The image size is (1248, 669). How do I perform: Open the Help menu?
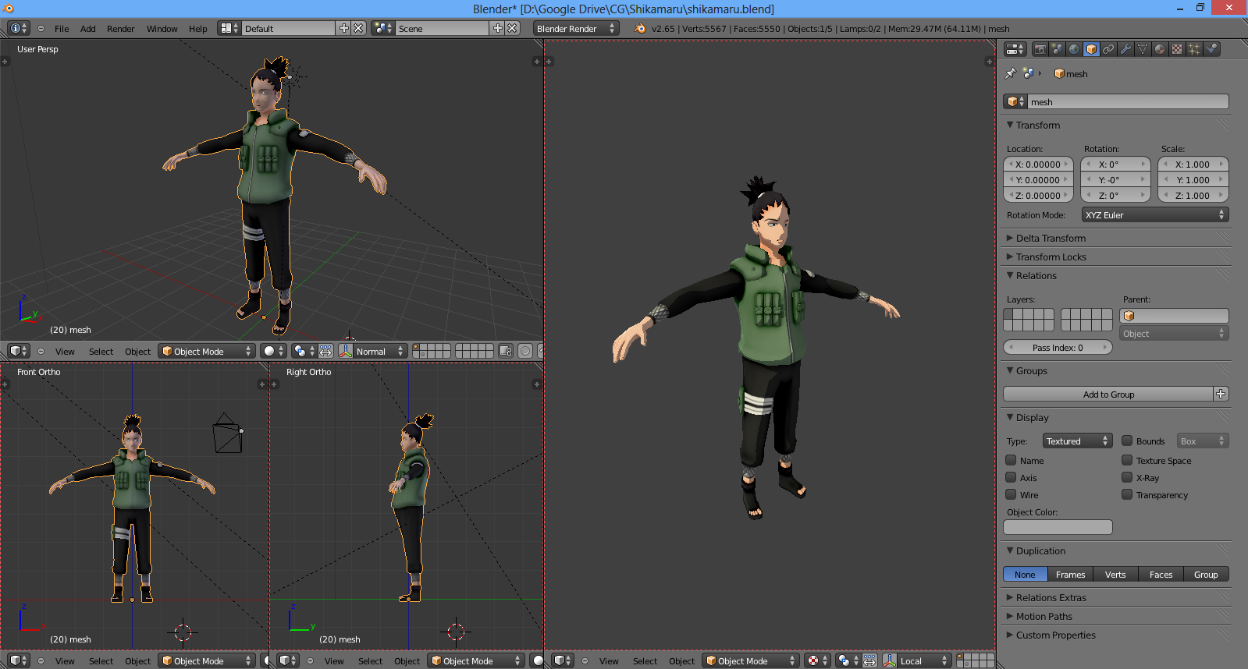198,29
